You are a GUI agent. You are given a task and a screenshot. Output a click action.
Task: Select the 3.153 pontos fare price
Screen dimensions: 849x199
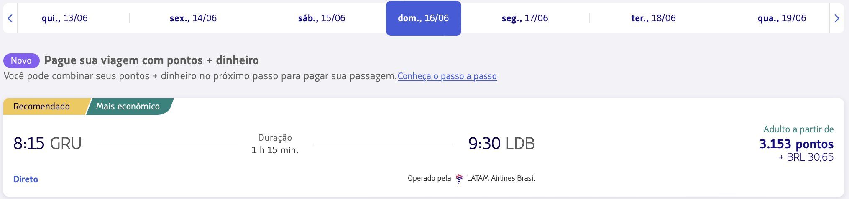796,144
